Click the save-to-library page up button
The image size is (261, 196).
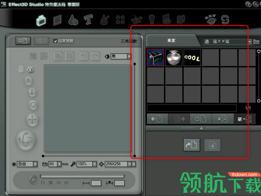[x=179, y=119]
